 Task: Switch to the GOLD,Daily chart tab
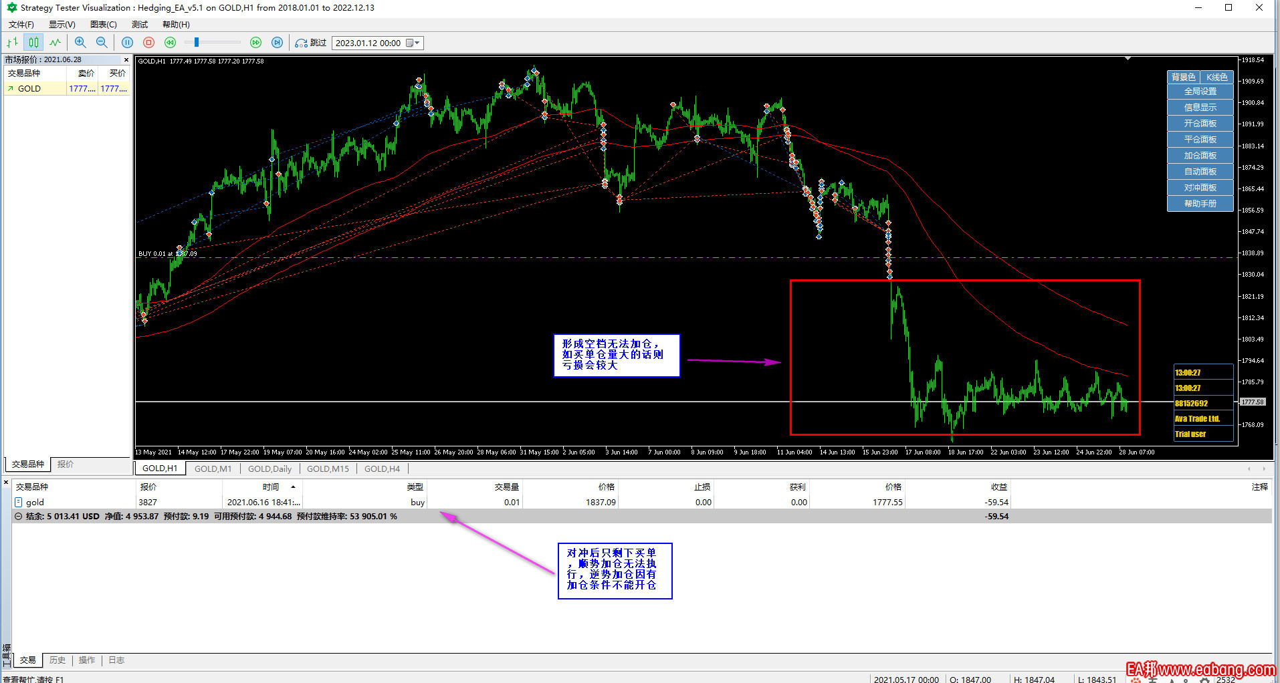click(x=270, y=468)
